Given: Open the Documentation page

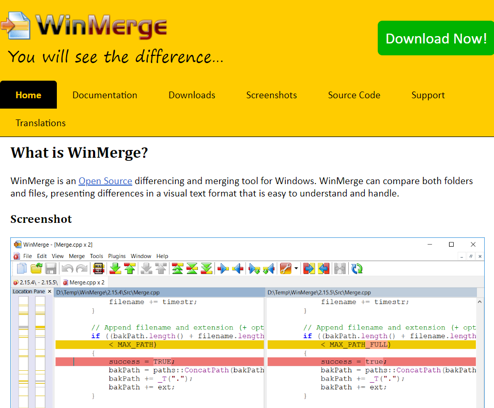Looking at the screenshot, I should point(104,95).
